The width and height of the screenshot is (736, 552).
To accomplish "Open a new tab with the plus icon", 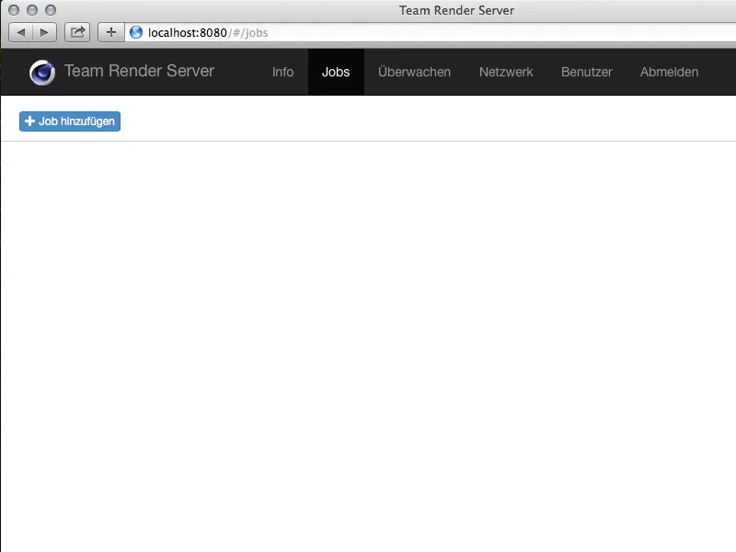I will (110, 31).
